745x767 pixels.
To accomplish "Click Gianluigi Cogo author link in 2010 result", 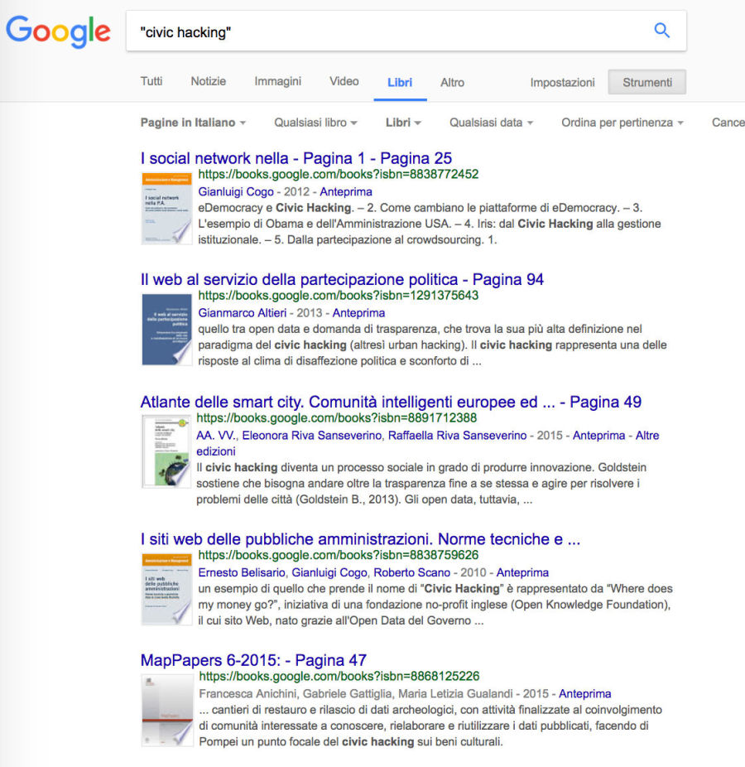I will click(x=329, y=573).
